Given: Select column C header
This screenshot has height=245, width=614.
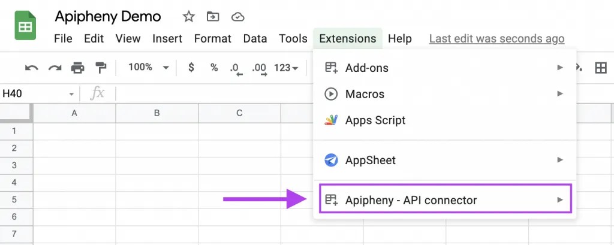Looking at the screenshot, I should (240, 113).
